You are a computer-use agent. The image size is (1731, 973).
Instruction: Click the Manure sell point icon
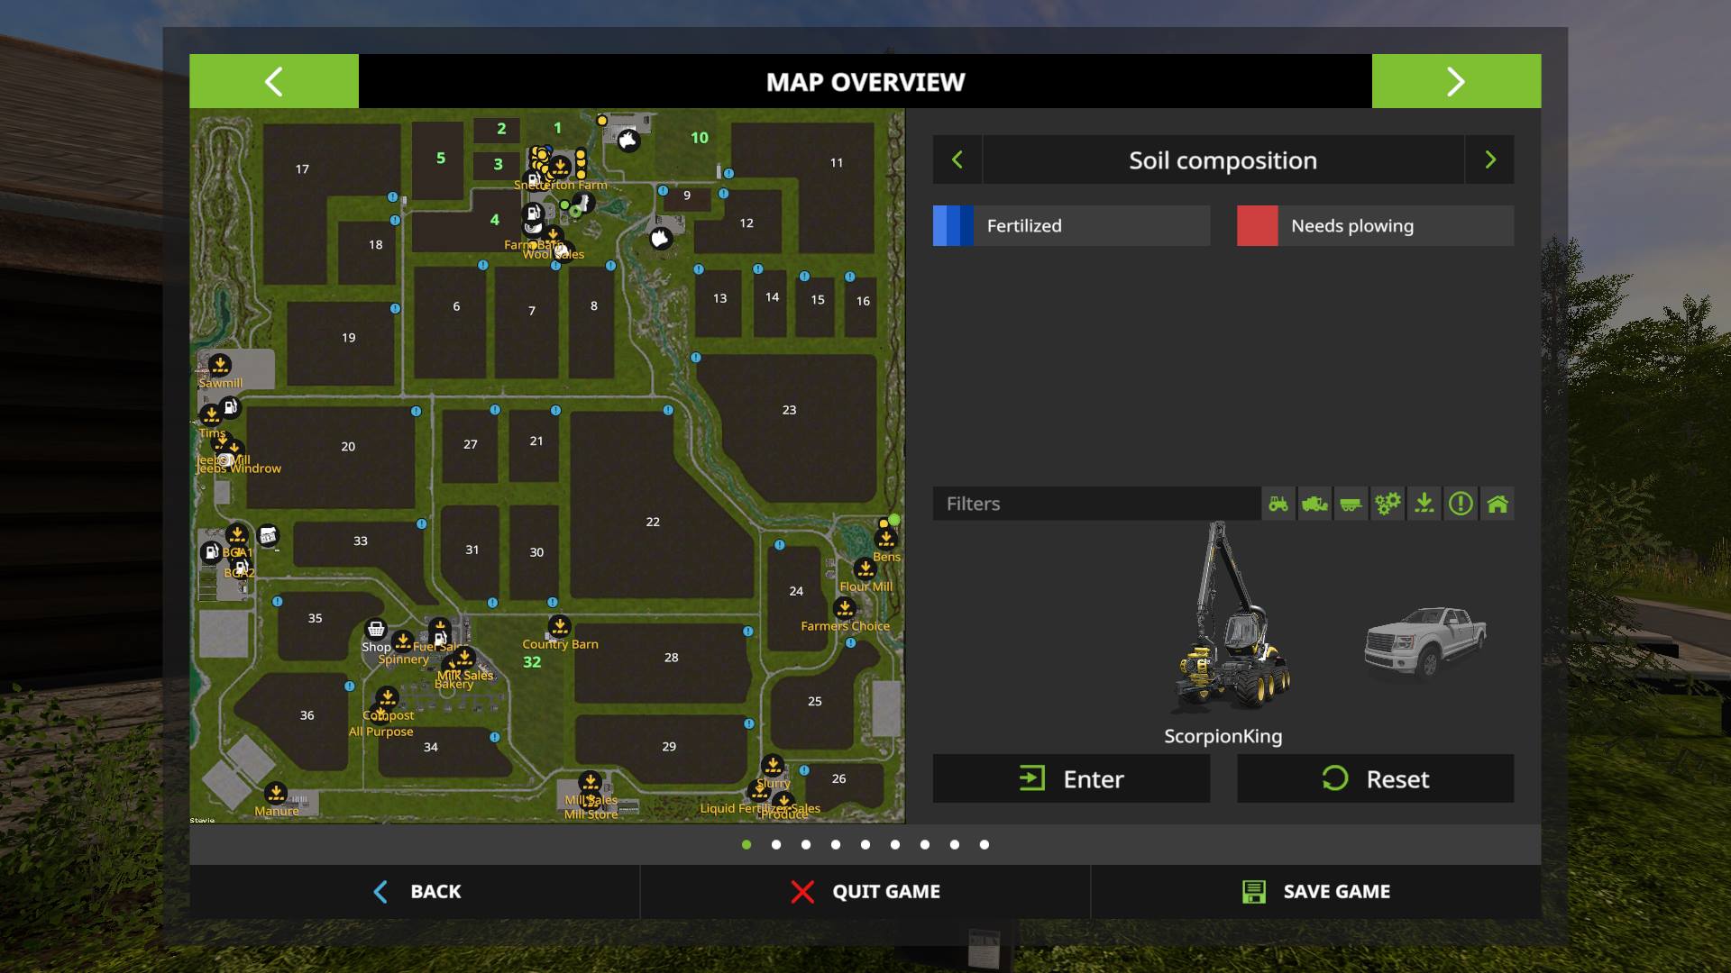[276, 793]
